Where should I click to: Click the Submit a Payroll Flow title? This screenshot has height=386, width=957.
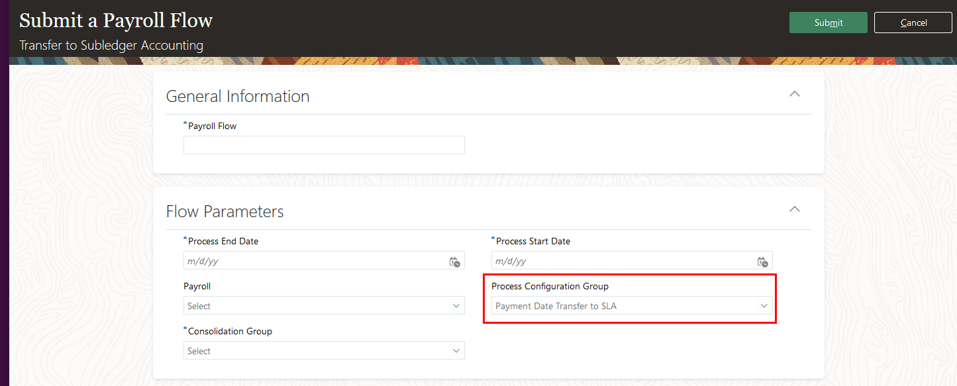116,21
